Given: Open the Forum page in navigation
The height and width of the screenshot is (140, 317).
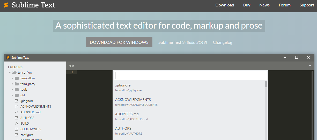Looking at the screenshot, I should [285, 5].
